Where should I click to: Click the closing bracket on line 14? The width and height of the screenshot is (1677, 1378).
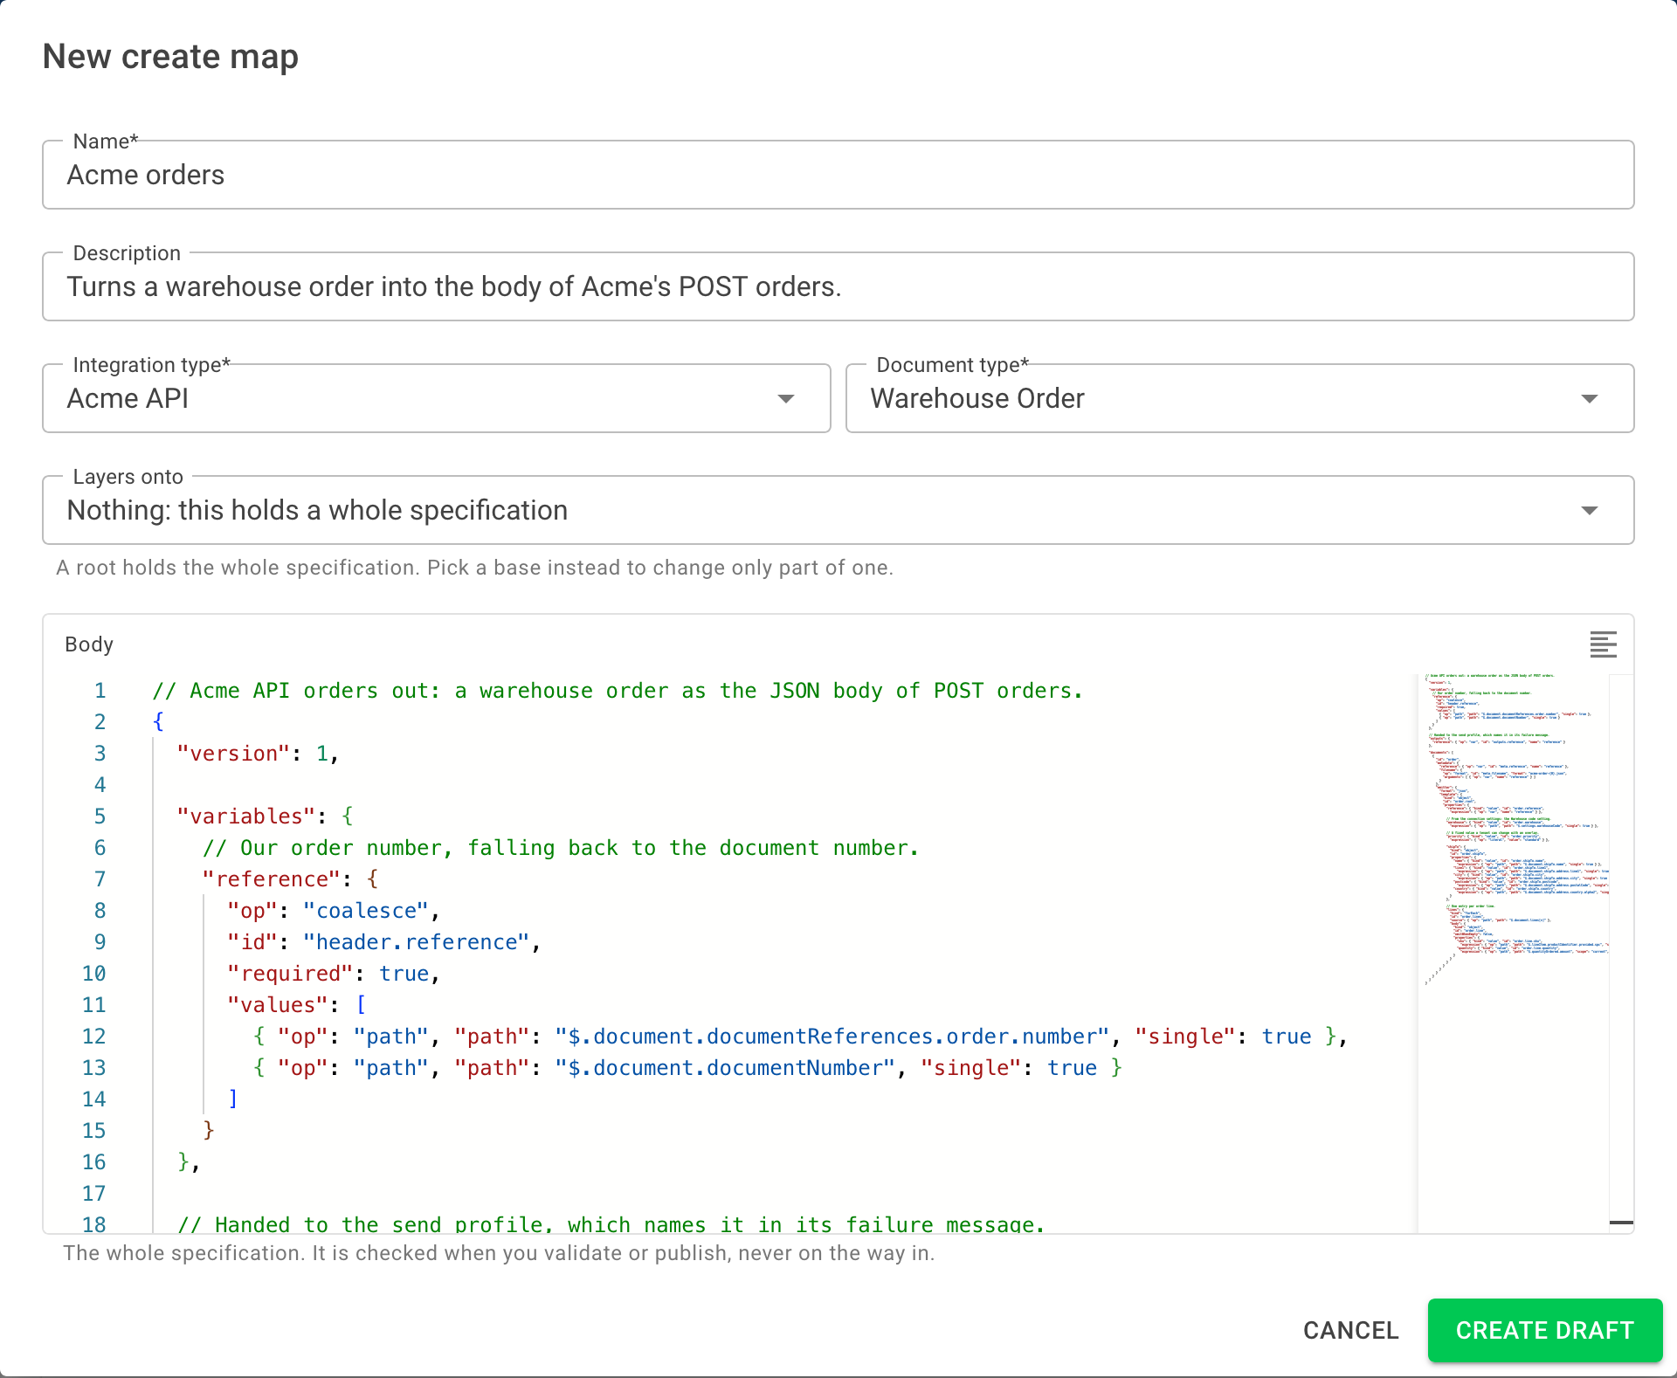coord(232,1099)
